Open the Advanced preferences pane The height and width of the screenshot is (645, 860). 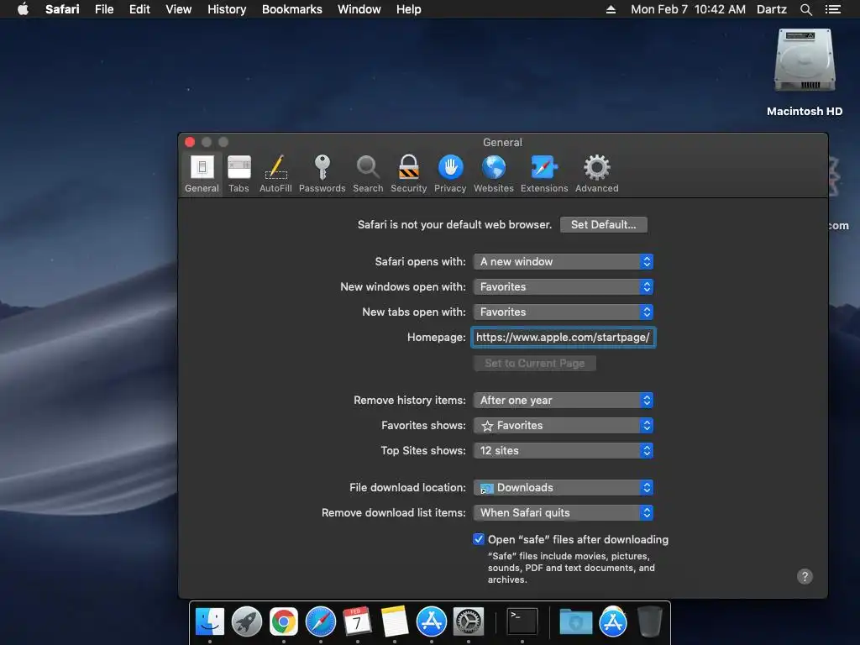pyautogui.click(x=597, y=174)
